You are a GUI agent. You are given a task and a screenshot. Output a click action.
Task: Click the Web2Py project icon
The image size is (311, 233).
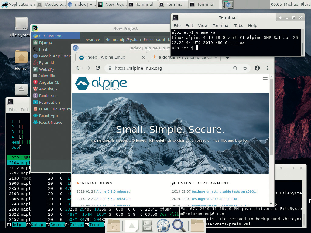[36, 69]
